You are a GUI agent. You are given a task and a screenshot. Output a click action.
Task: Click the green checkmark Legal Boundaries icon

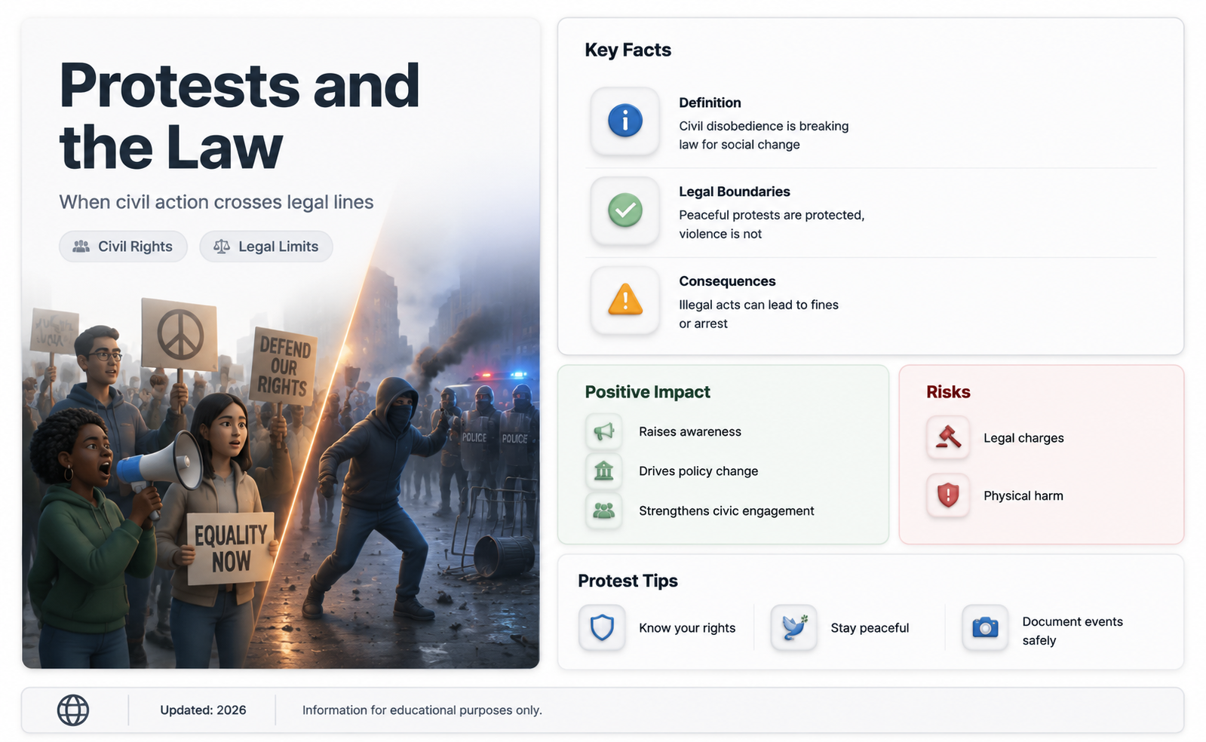[x=624, y=210]
